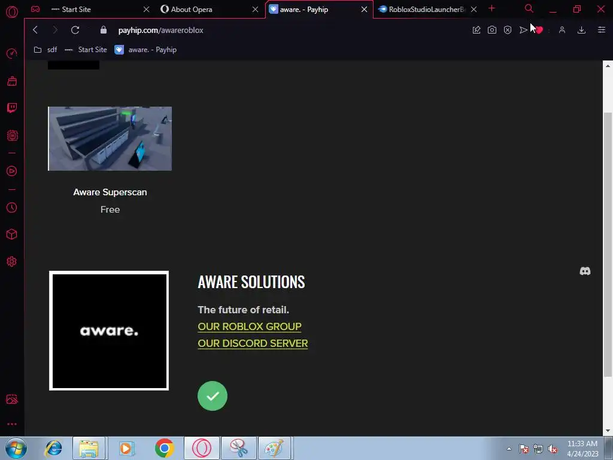Open the profile account icon
Image resolution: width=613 pixels, height=460 pixels.
click(x=562, y=30)
